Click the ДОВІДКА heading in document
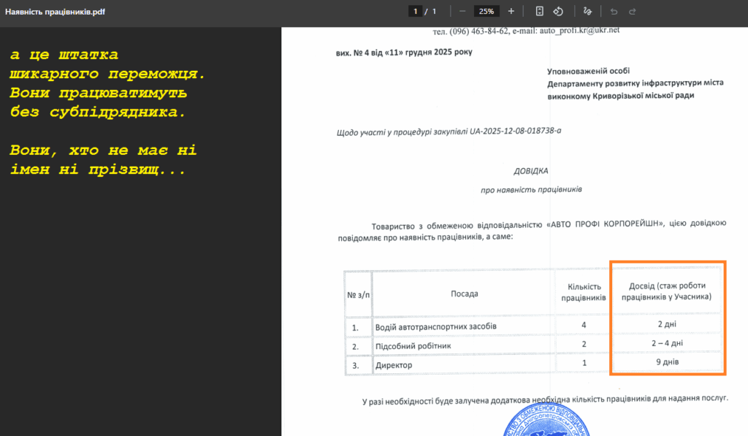748x436 pixels. point(531,171)
